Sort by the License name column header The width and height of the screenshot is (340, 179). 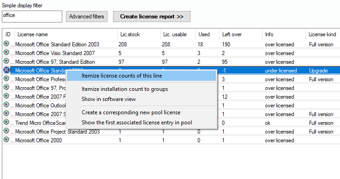point(66,34)
